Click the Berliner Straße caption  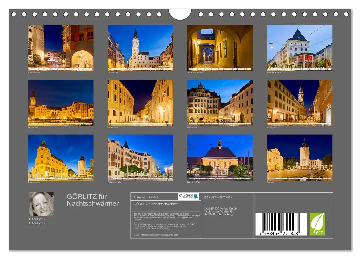pos(273,73)
